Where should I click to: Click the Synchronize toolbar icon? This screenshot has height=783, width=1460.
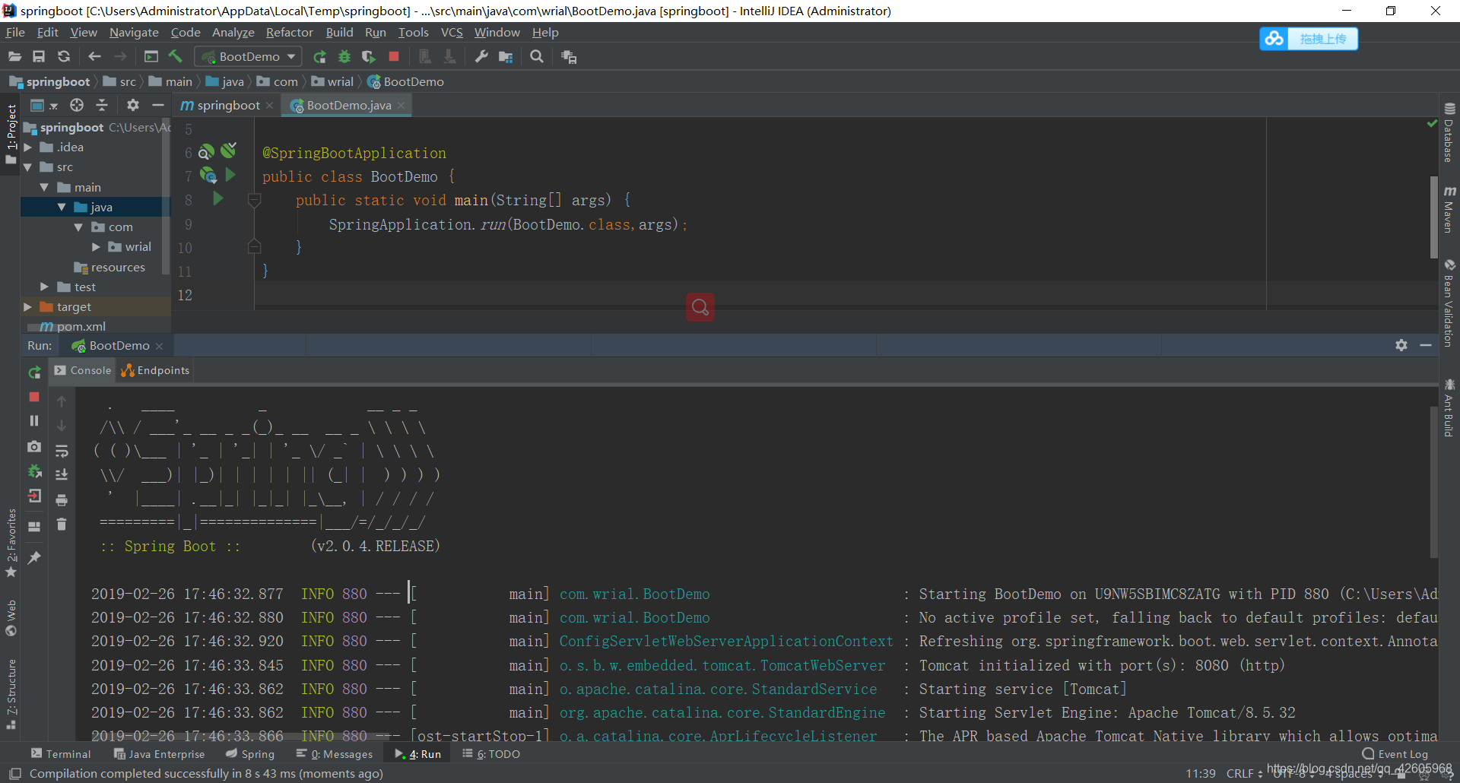pos(64,57)
